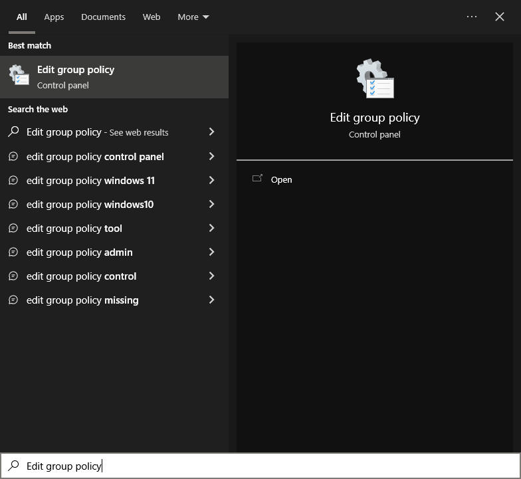Switch to the All tab
The width and height of the screenshot is (521, 479).
point(21,17)
